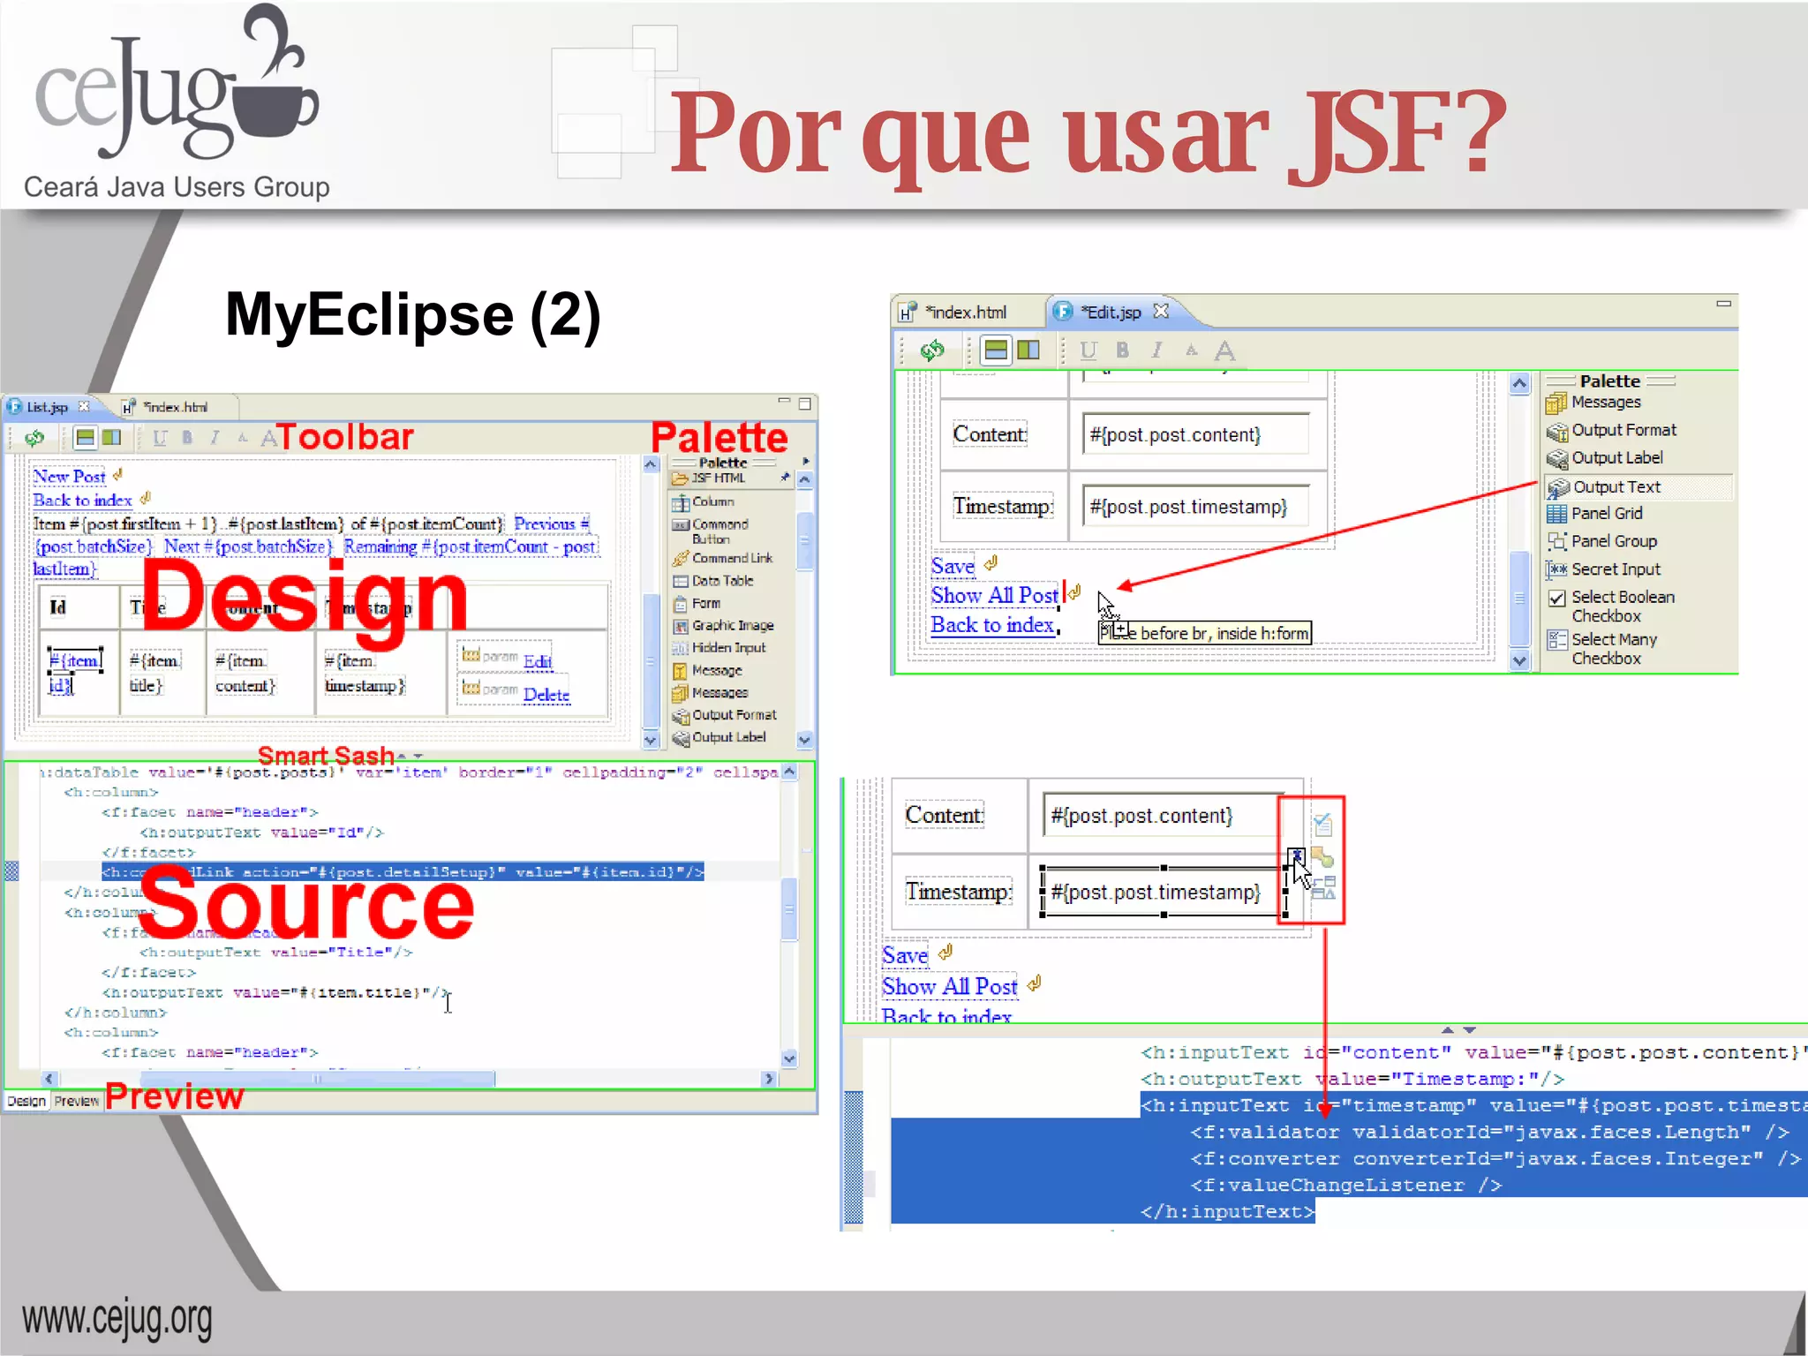The width and height of the screenshot is (1808, 1356).
Task: Click sash down arrow above inputText source
Action: 1470,1029
